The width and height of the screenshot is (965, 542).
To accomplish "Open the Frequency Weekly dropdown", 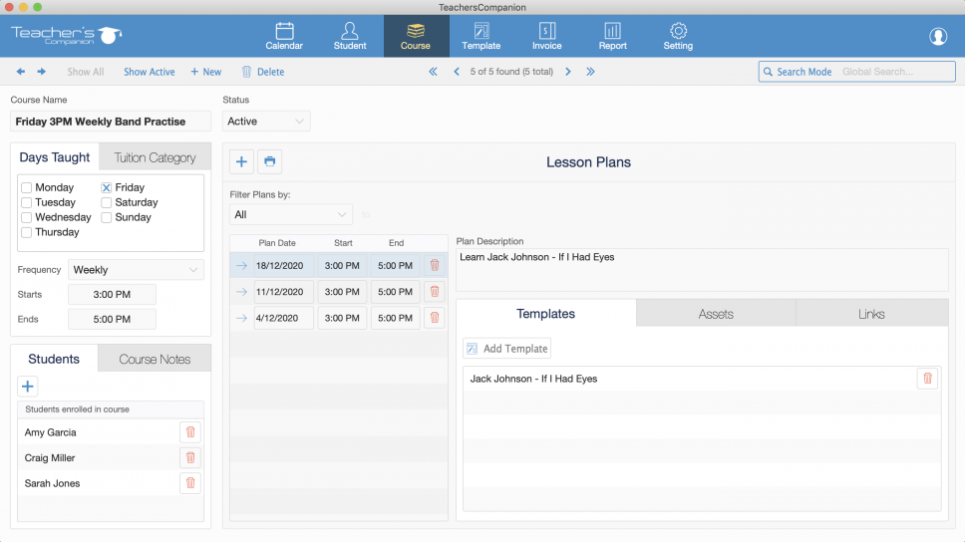I will (136, 269).
